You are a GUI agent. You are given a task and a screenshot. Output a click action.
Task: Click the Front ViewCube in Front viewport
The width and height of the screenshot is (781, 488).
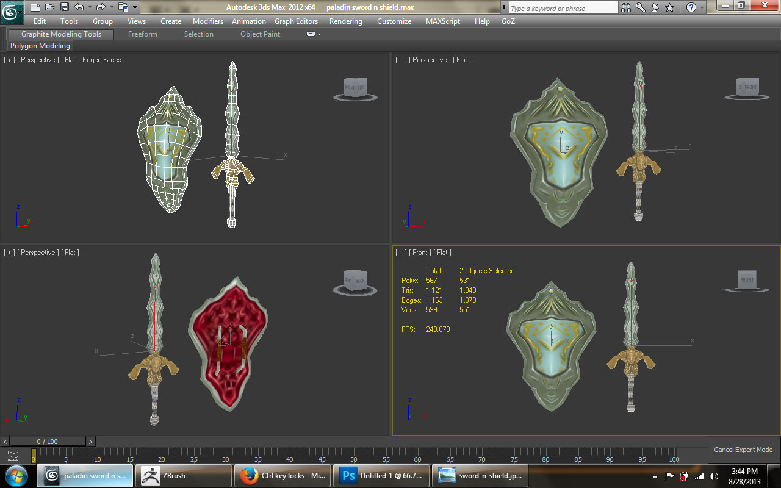tap(747, 280)
